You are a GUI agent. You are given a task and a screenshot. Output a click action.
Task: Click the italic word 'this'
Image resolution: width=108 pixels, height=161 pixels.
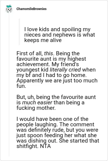pyautogui.click(x=49, y=53)
